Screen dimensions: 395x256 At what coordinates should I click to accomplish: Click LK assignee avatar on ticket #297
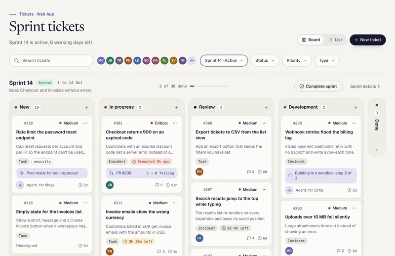tap(199, 238)
